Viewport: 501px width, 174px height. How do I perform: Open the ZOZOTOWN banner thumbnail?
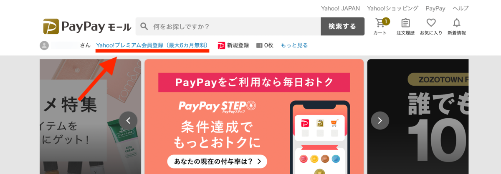(x=418, y=117)
